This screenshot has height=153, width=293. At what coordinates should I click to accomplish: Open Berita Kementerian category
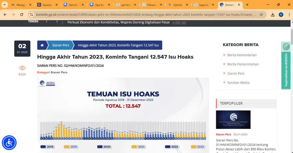point(242,55)
